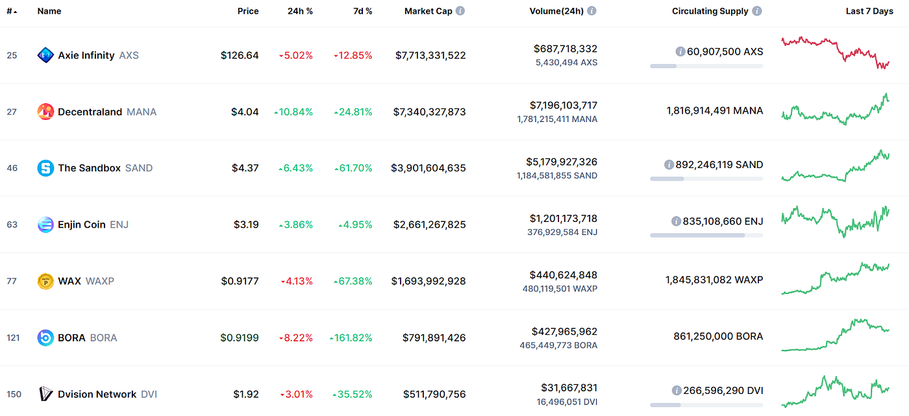
Task: Open the WAX coin page
Action: [x=69, y=281]
